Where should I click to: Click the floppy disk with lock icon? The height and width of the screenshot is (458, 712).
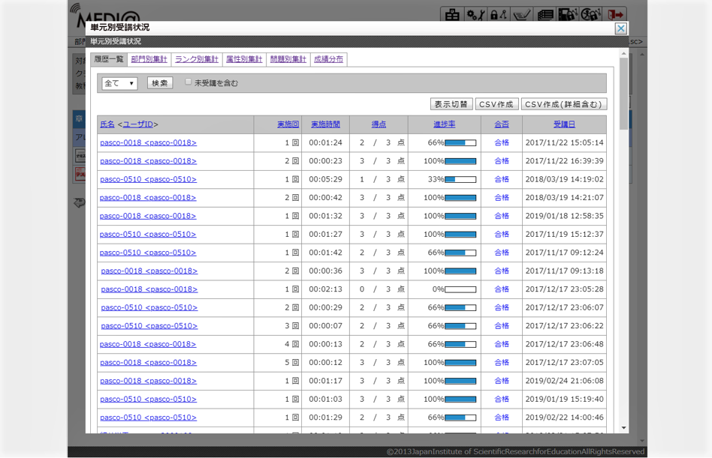pyautogui.click(x=568, y=14)
